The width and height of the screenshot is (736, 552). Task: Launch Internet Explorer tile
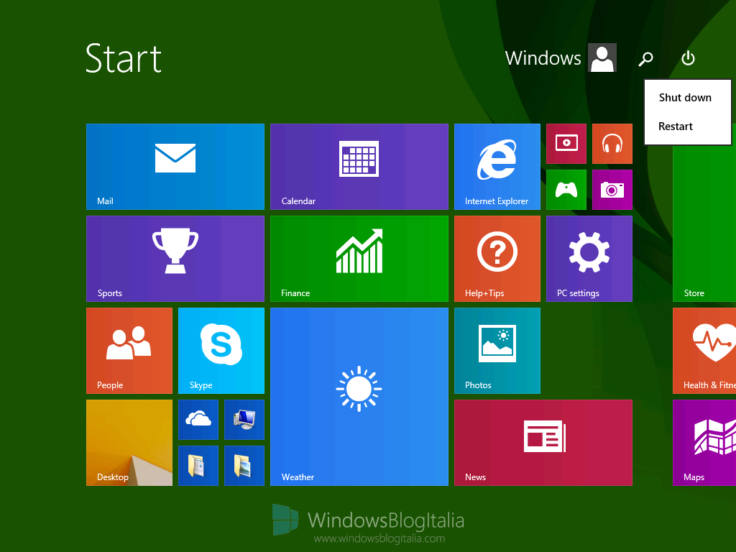tap(497, 167)
